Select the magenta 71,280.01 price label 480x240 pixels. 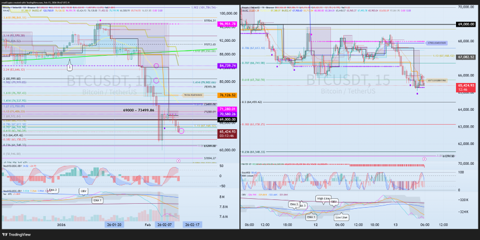(227, 109)
